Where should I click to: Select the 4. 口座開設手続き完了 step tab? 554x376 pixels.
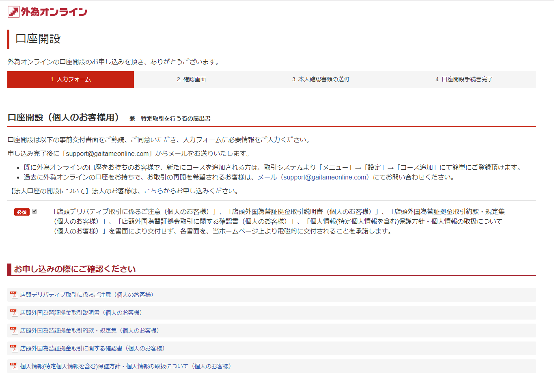point(464,79)
